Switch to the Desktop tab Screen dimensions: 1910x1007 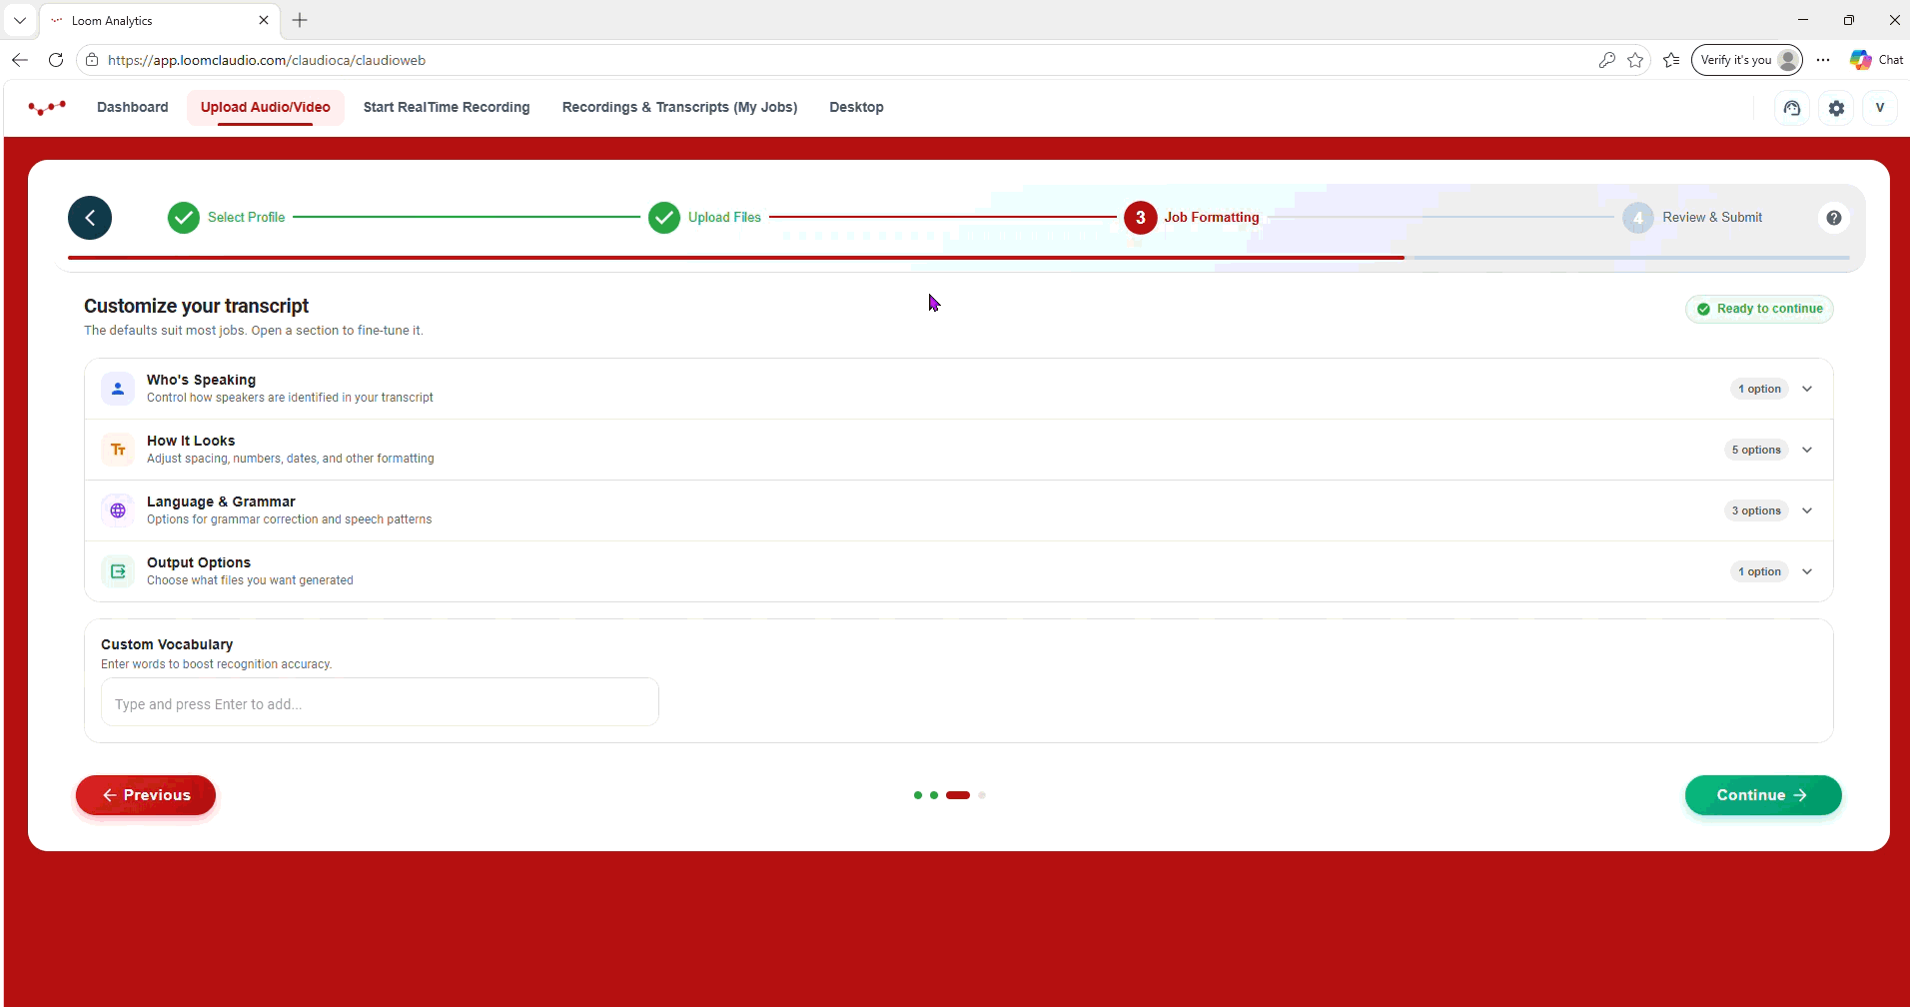[856, 107]
